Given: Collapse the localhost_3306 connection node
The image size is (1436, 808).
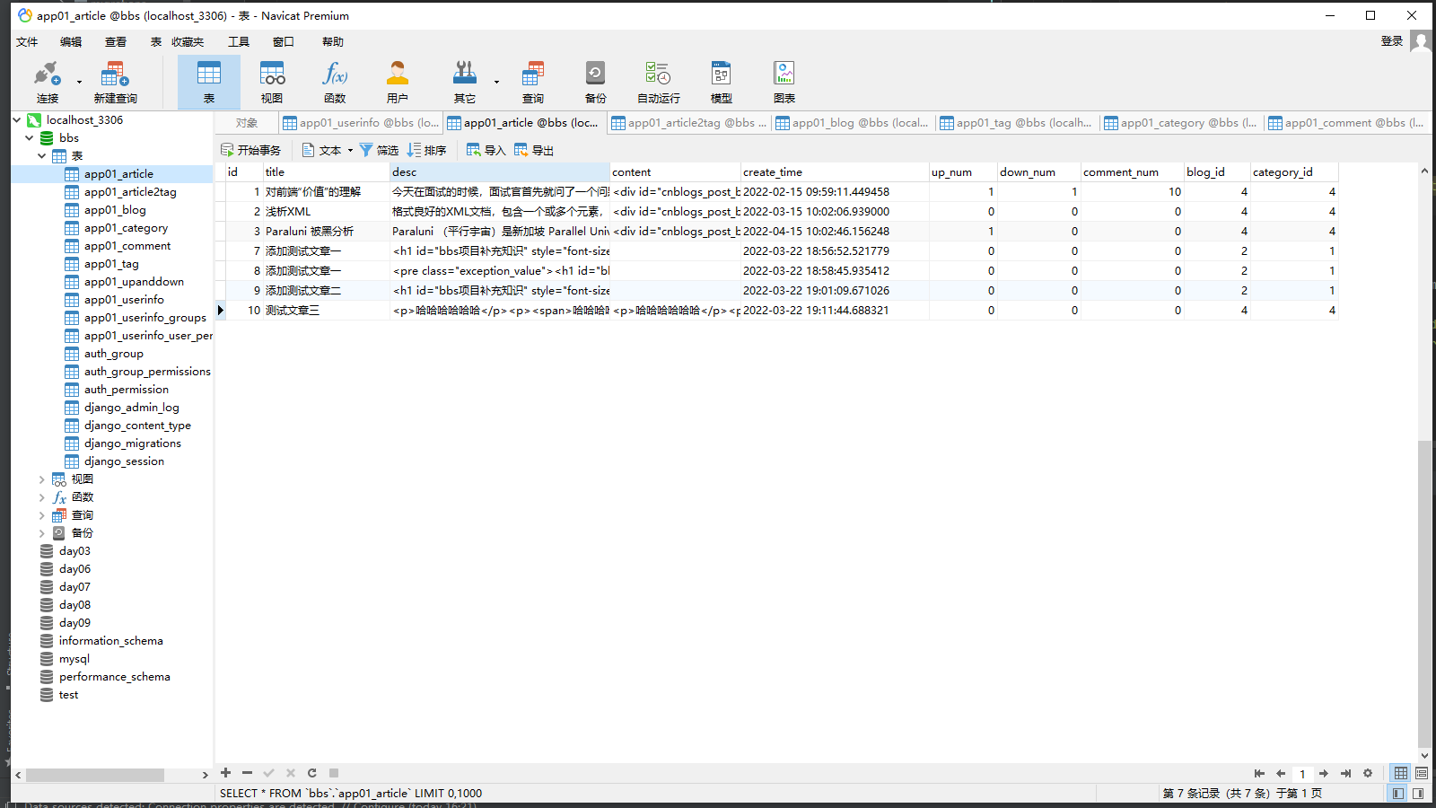Looking at the screenshot, I should pyautogui.click(x=17, y=119).
